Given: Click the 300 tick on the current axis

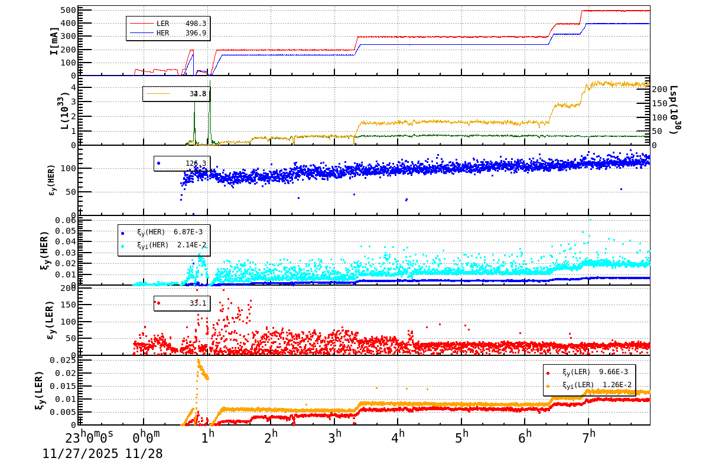Looking at the screenshot, I should pyautogui.click(x=68, y=36).
